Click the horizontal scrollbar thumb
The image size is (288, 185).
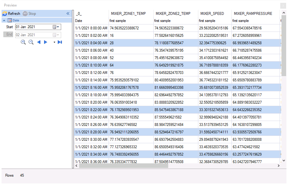[124, 166]
